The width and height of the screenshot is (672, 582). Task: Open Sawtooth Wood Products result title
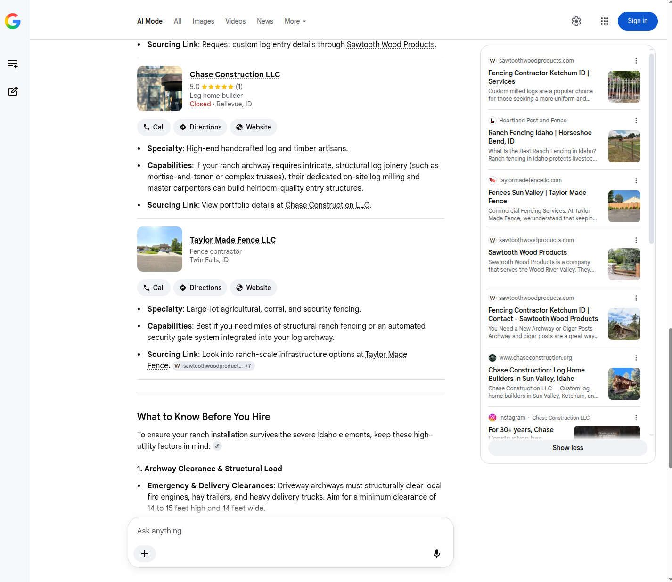click(x=527, y=252)
